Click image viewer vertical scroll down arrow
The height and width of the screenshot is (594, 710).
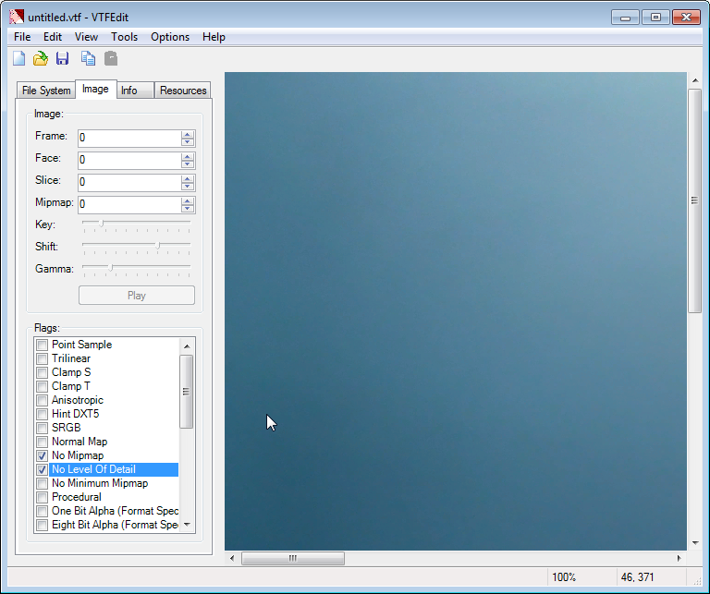(x=694, y=543)
